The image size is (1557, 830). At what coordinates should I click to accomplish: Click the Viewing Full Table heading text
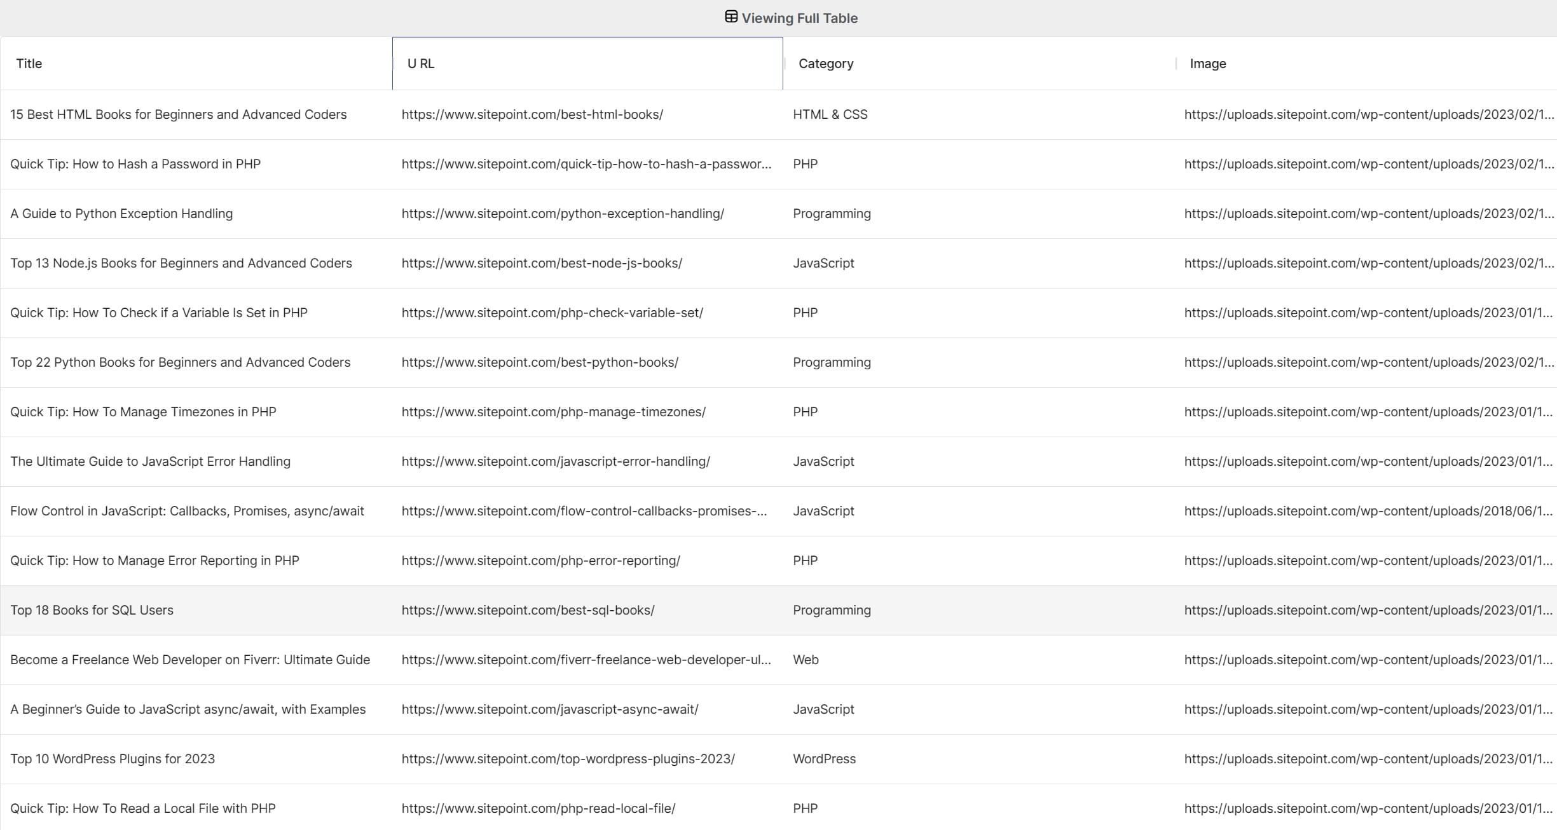[799, 18]
